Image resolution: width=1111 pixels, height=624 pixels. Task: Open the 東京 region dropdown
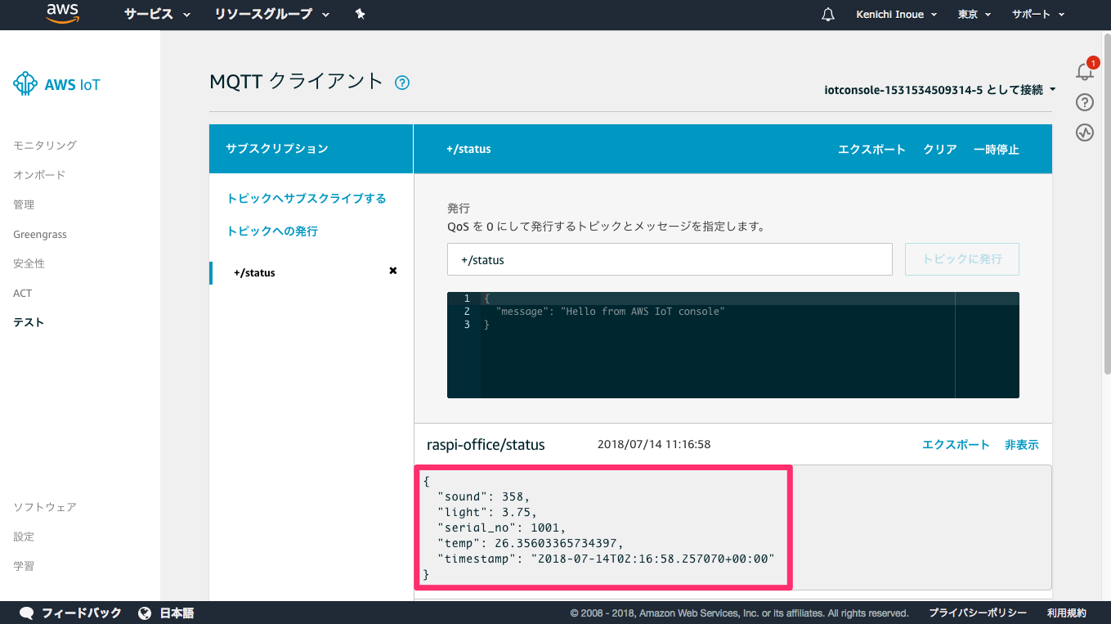974,15
